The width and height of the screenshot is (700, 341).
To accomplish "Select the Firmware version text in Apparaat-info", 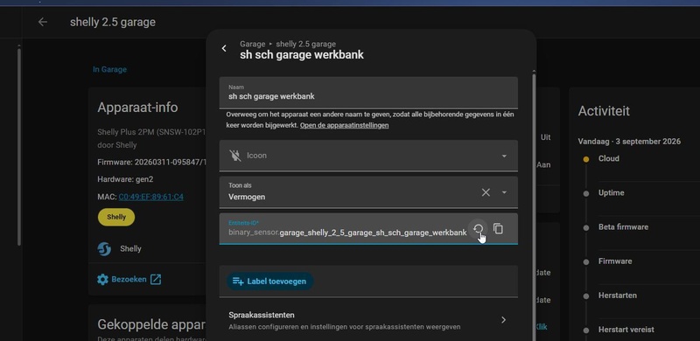I will [150, 163].
